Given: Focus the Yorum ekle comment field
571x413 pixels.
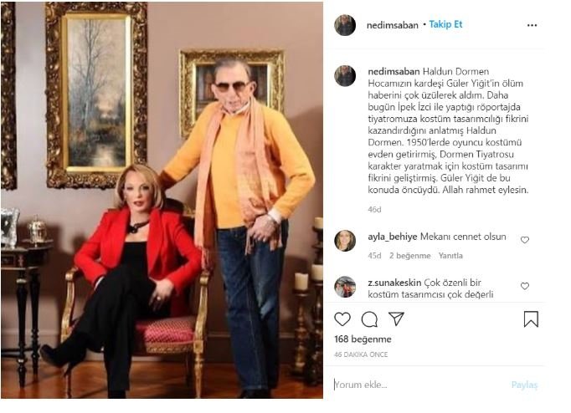Looking at the screenshot, I should 419,385.
